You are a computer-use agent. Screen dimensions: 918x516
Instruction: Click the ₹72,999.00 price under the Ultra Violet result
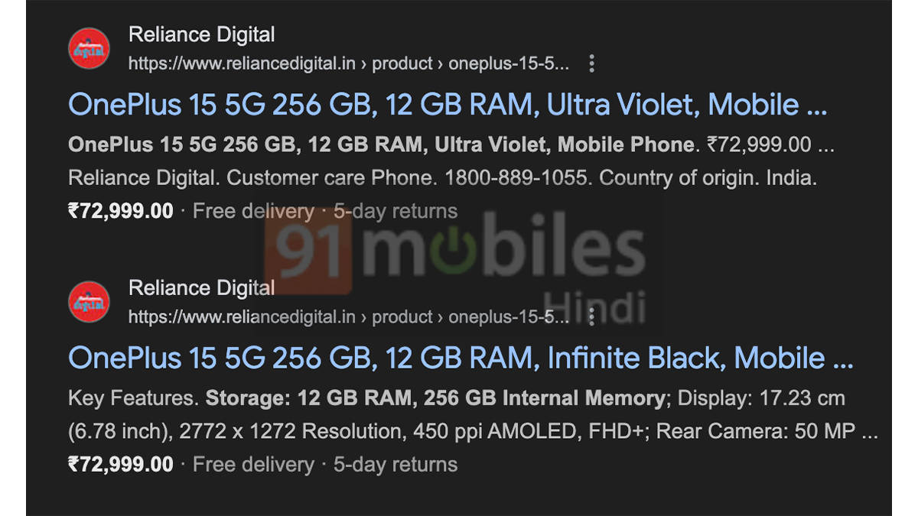click(121, 211)
